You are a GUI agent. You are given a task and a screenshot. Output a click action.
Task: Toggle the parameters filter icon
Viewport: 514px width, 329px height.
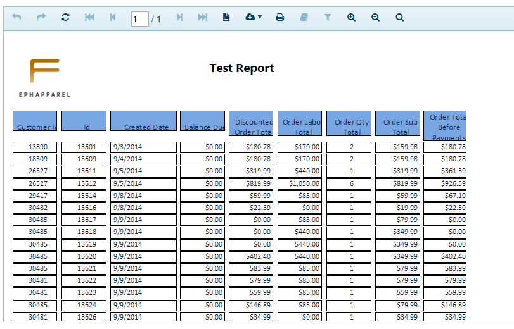tap(328, 18)
